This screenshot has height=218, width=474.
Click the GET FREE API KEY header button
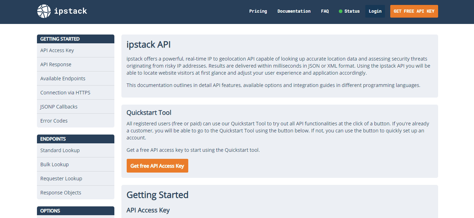(x=414, y=11)
